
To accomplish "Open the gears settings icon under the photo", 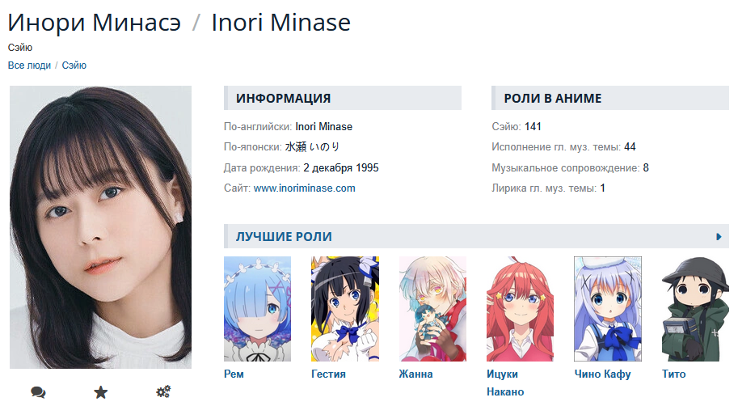I will (163, 392).
